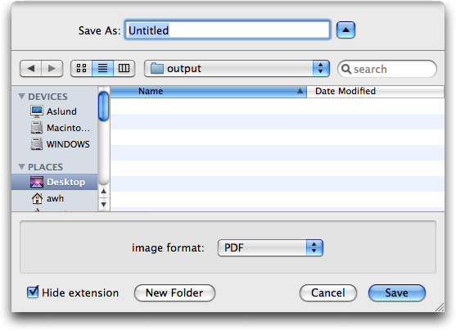
Task: Sort files by Name column
Action: pyautogui.click(x=208, y=92)
